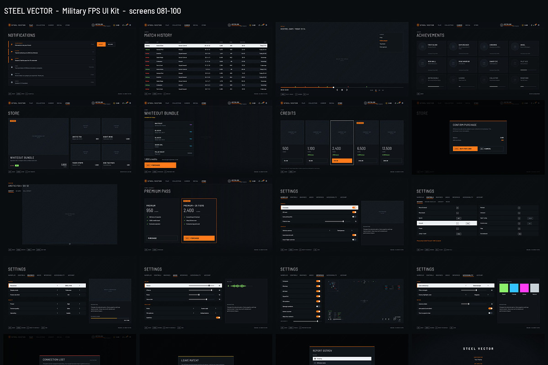
Task: Click the Collector achievement icon
Action: pyautogui.click(x=484, y=79)
